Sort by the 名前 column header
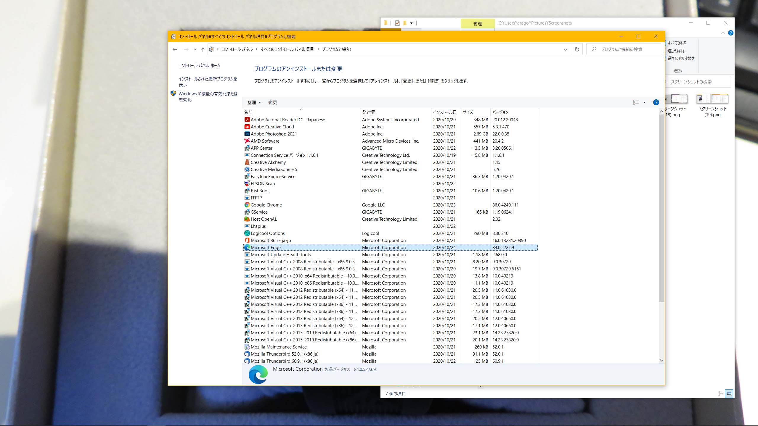 tap(301, 112)
